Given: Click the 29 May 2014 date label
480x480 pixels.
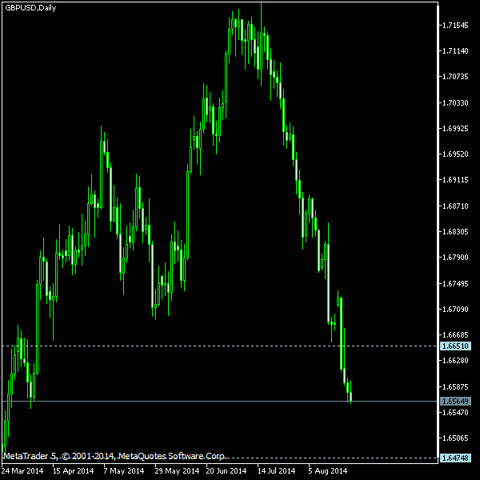Looking at the screenshot, I should point(177,471).
